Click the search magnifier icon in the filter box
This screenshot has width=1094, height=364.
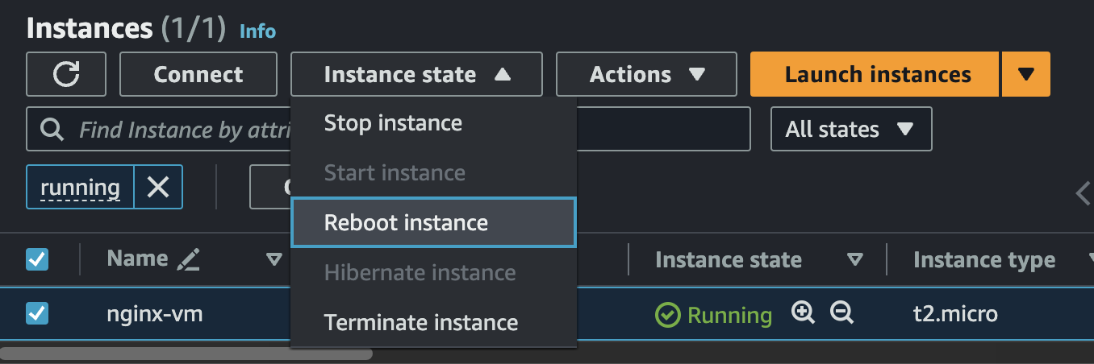tap(52, 129)
